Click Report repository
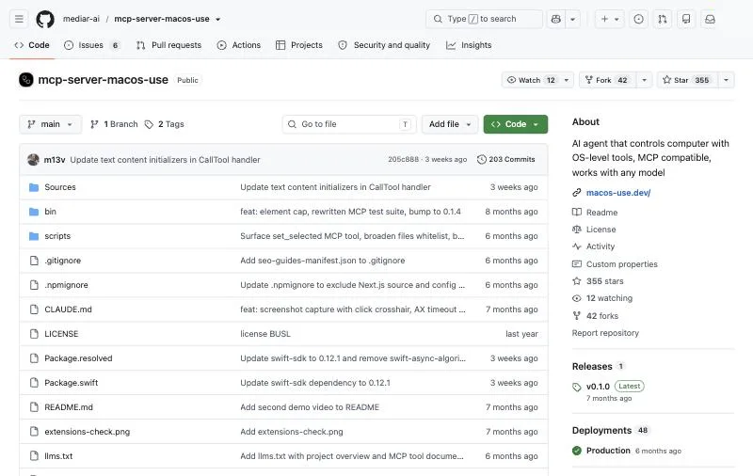This screenshot has width=753, height=476. (x=605, y=333)
